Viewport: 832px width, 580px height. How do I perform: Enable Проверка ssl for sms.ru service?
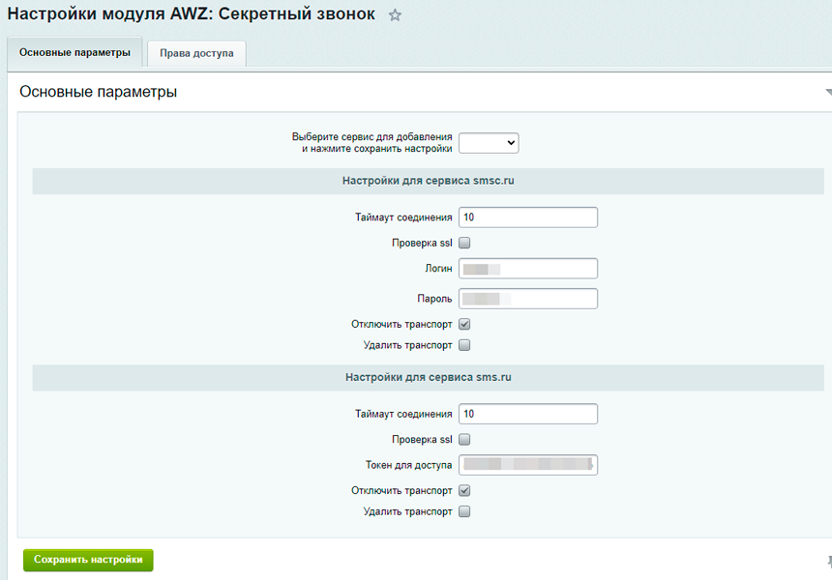(x=464, y=439)
